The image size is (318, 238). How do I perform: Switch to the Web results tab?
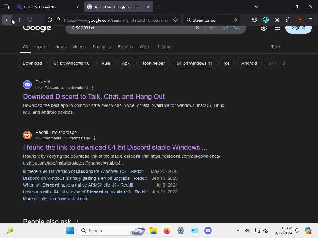tap(144, 47)
